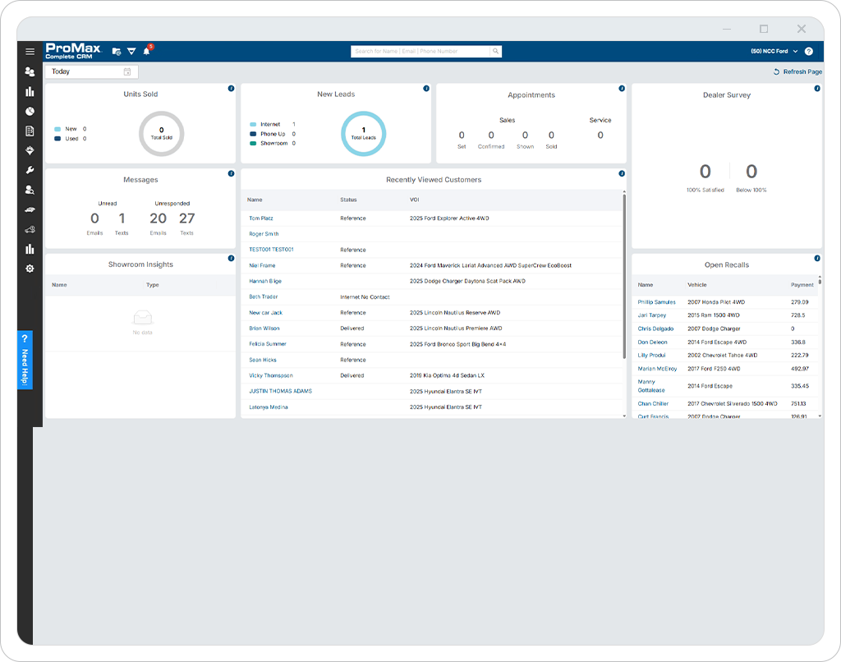Open the wrench service icon in sidebar
This screenshot has width=841, height=662.
tap(30, 171)
